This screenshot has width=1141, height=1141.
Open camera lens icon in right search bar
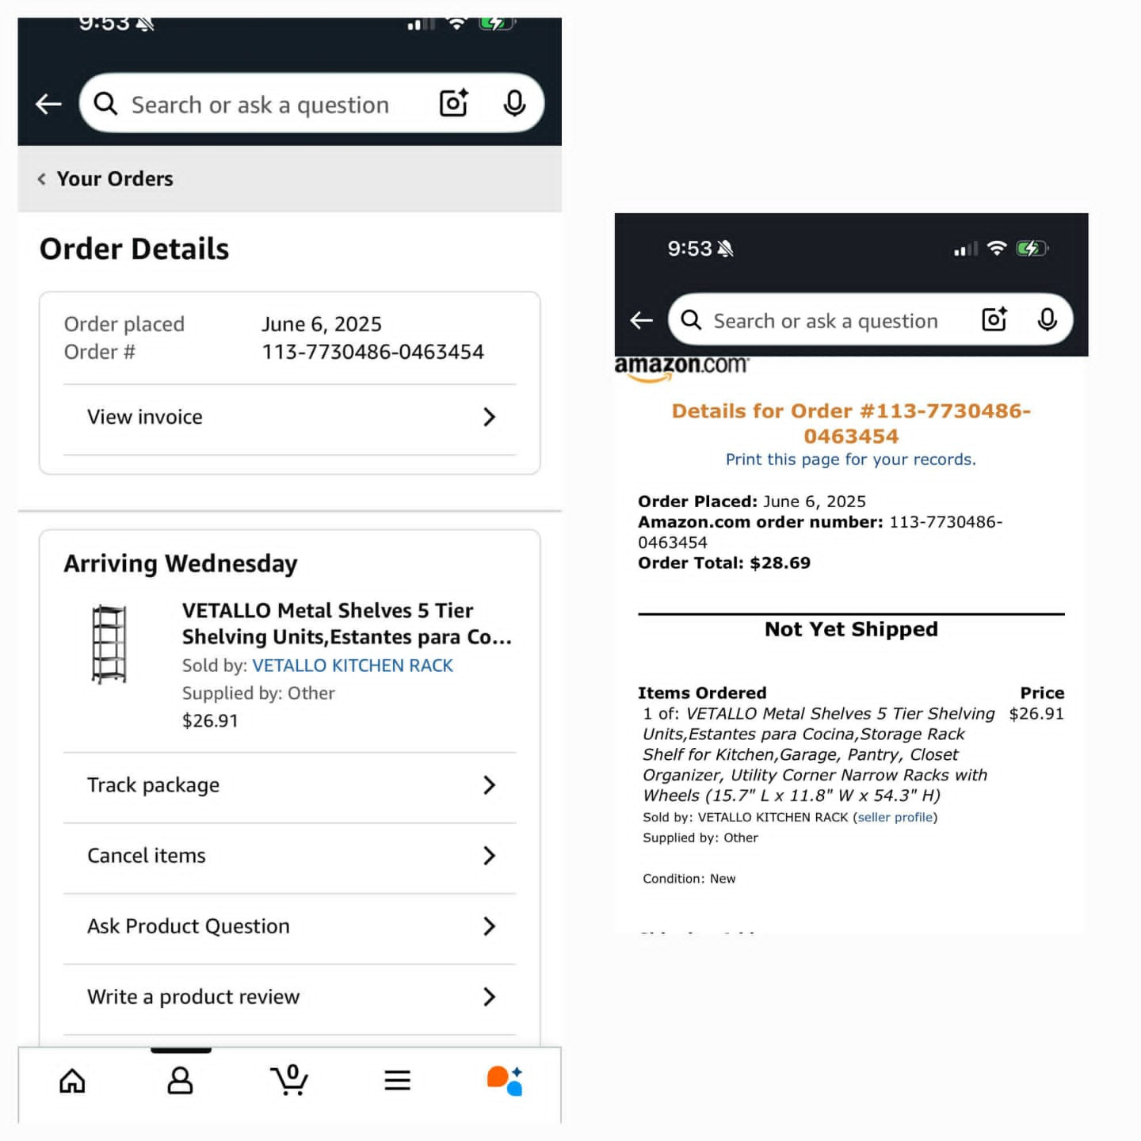click(994, 319)
